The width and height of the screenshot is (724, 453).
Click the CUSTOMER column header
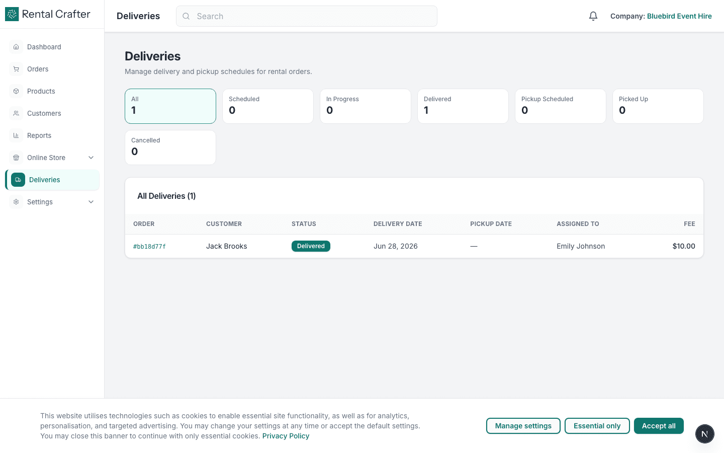click(224, 224)
